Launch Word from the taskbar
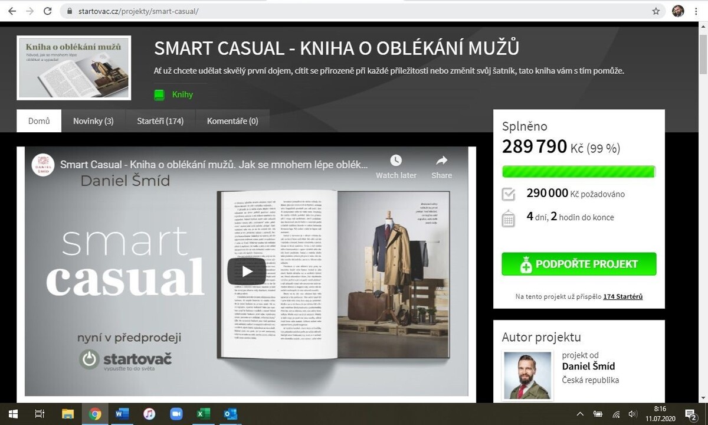 coord(122,414)
